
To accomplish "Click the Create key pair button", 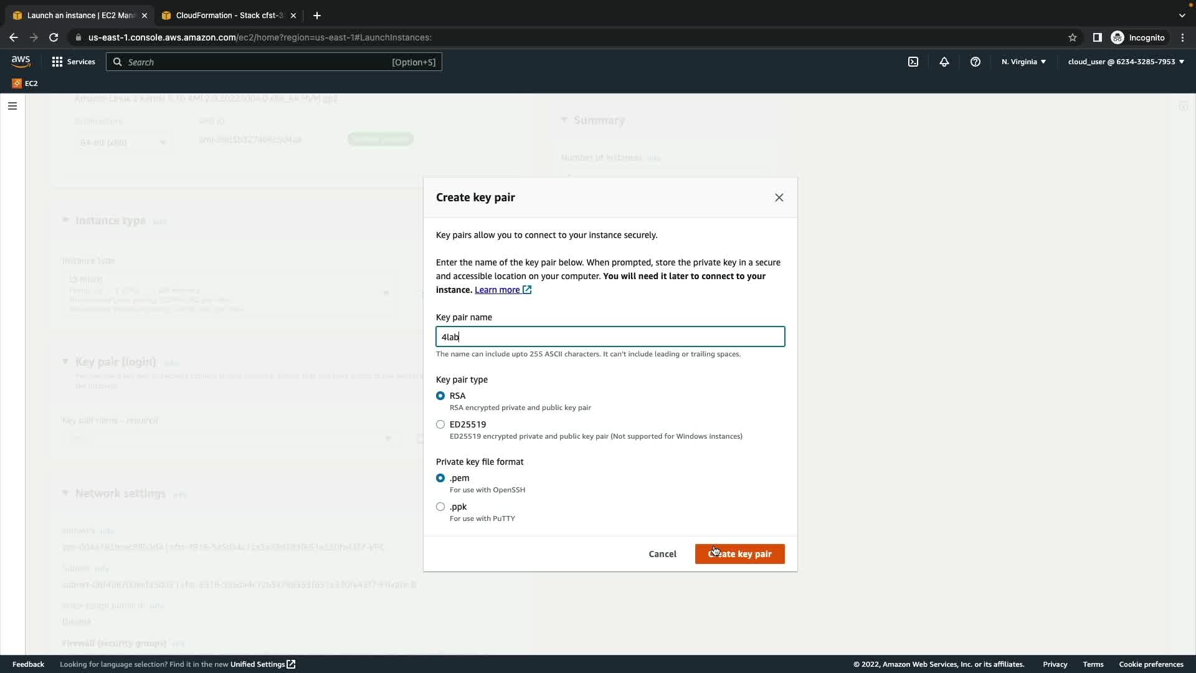I will point(739,554).
